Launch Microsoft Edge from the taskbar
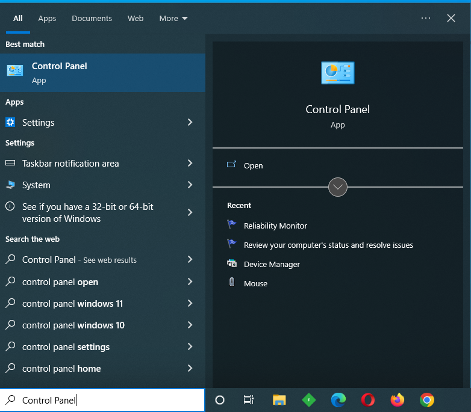Screen dimensions: 471x412 point(338,400)
